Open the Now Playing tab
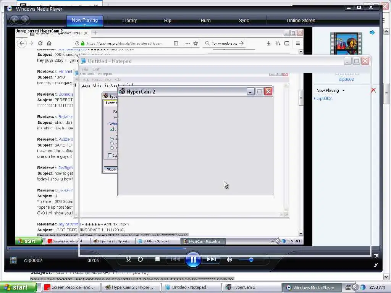Screen dimensions: 391x293 coord(85,20)
